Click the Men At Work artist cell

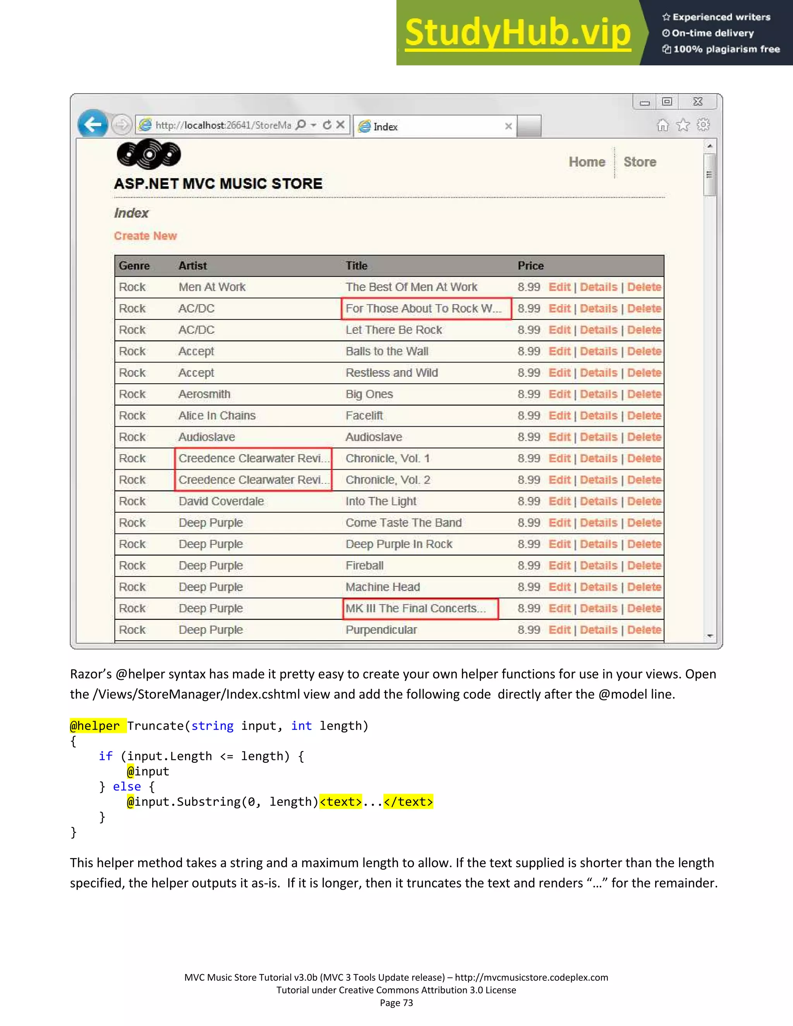tap(212, 287)
